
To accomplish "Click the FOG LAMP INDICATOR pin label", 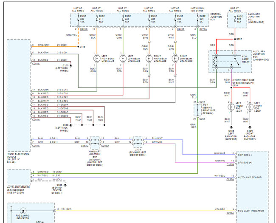I will click(x=251, y=211).
